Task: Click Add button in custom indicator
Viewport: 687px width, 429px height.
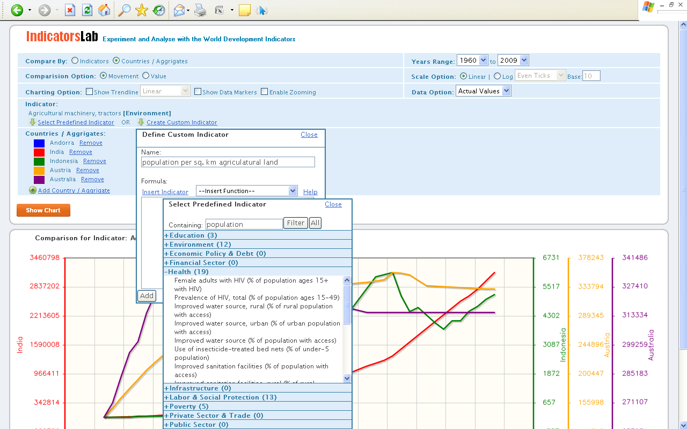Action: (x=147, y=296)
